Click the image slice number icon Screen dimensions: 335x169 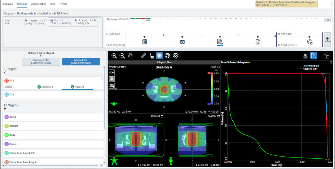(x=151, y=56)
